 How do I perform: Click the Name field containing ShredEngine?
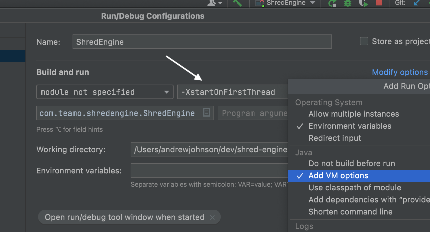pyautogui.click(x=202, y=42)
